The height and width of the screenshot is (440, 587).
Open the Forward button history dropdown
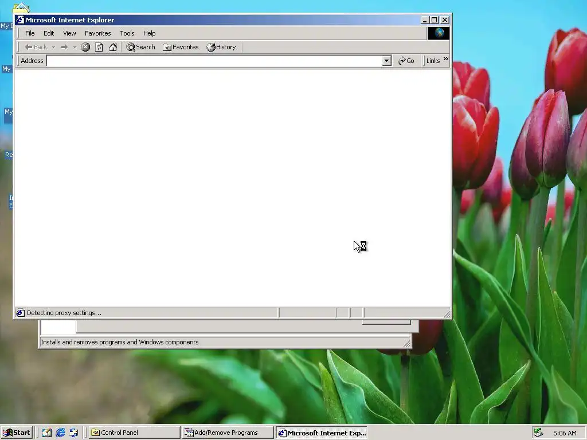pos(75,47)
